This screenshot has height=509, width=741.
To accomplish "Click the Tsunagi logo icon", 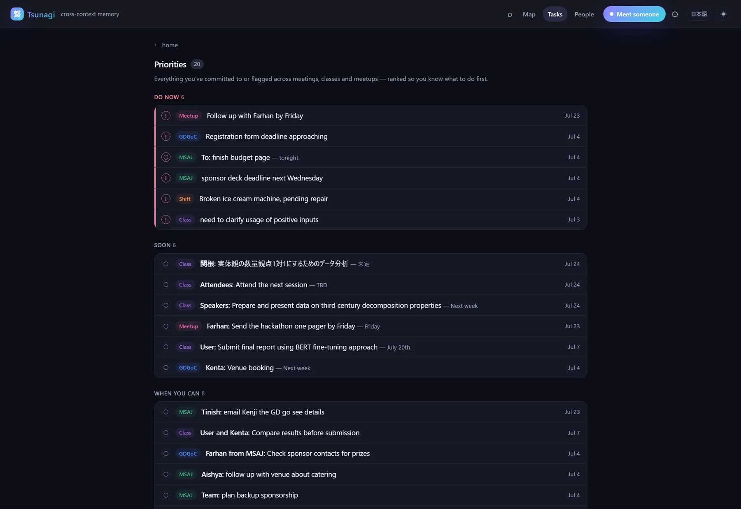I will 17,14.
